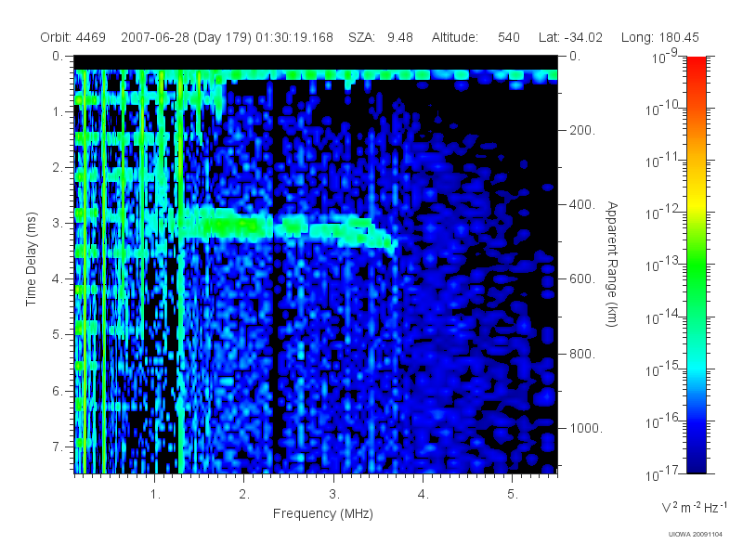
Task: Select the date '2007-06-28 (Day 179)' text
Action: coord(187,37)
